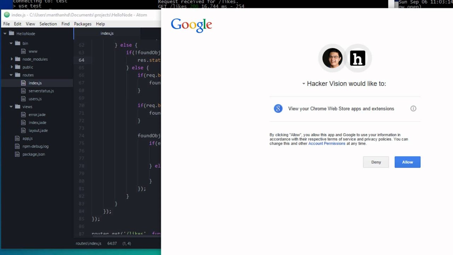Click the Google logo
This screenshot has height=255, width=453.
[x=191, y=25]
